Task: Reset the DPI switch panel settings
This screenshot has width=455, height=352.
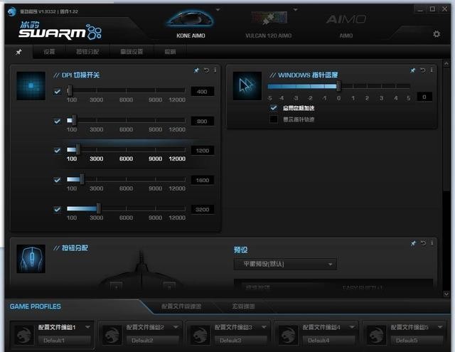Action: point(206,70)
